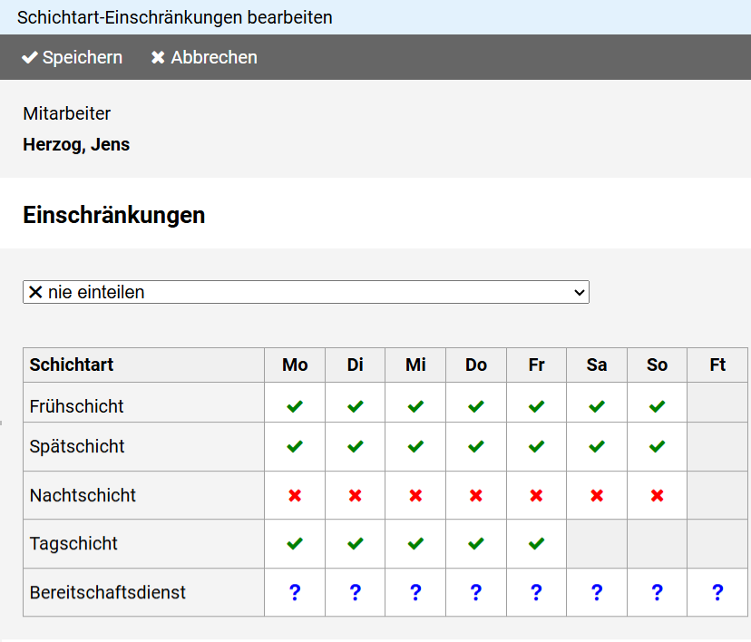Screen dimensions: 751x642
Task: Cancel editing via Abbrechen button
Action: click(x=204, y=57)
